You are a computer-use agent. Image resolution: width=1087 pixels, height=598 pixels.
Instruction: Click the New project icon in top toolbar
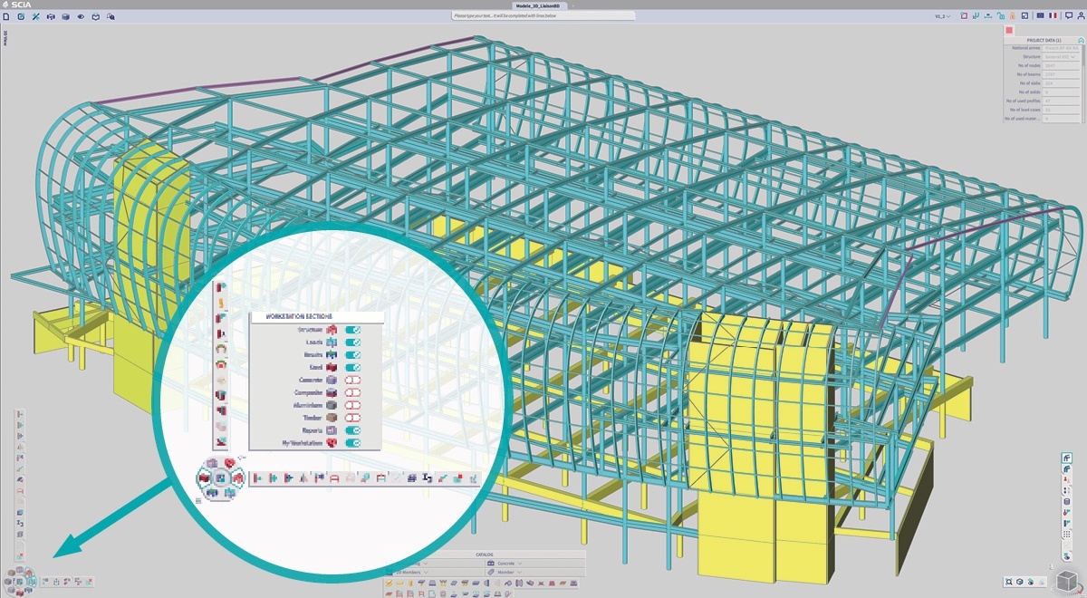[6, 16]
